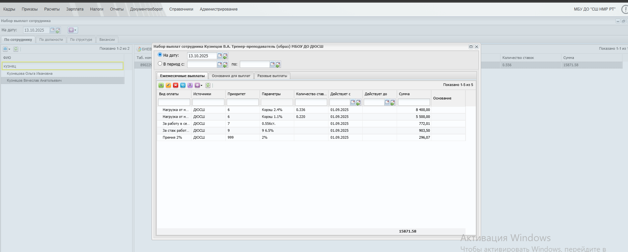Open the 'Зарплата' menu
The height and width of the screenshot is (252, 628).
tap(75, 9)
